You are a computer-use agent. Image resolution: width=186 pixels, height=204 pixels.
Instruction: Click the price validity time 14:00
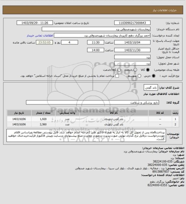[x=95, y=50]
